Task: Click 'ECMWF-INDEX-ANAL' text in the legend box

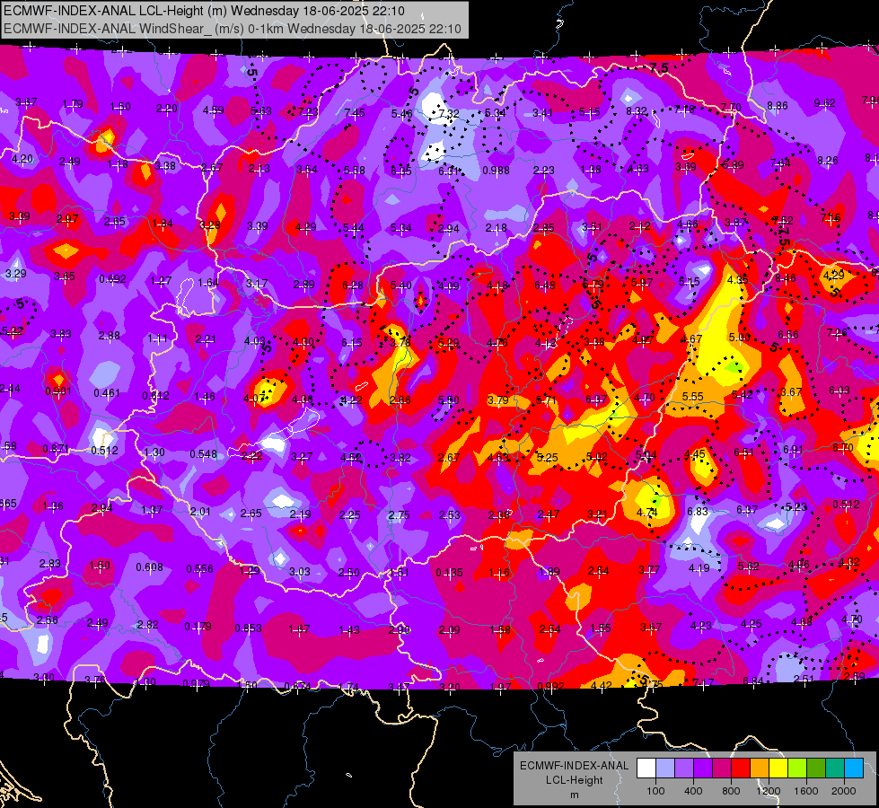Action: (574, 766)
